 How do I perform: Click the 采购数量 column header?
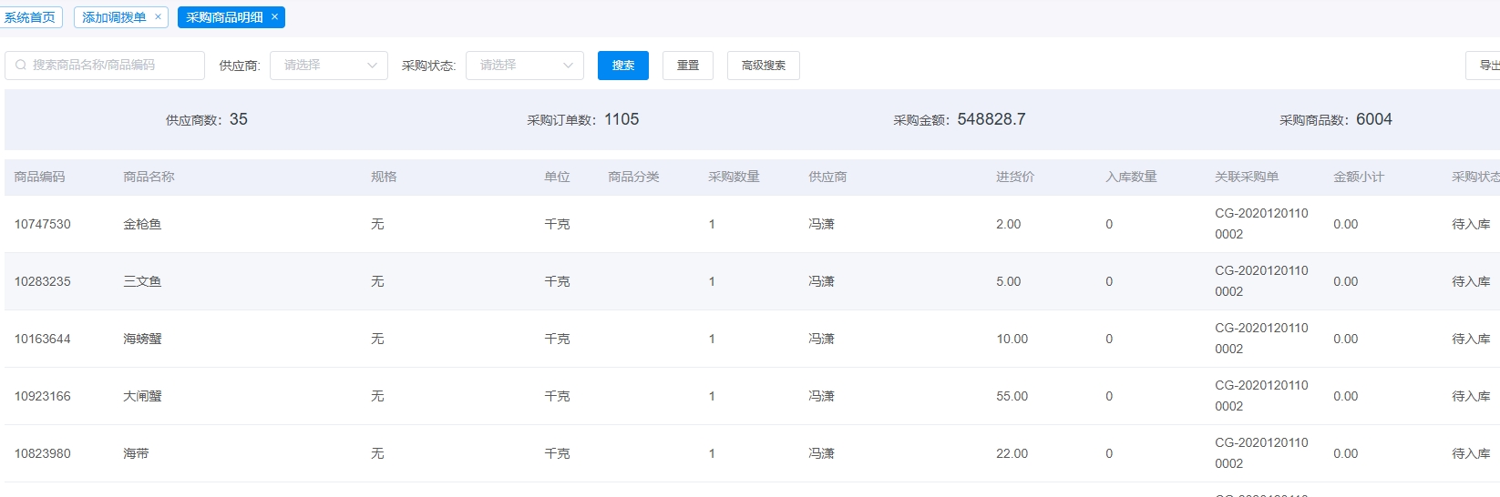(734, 177)
